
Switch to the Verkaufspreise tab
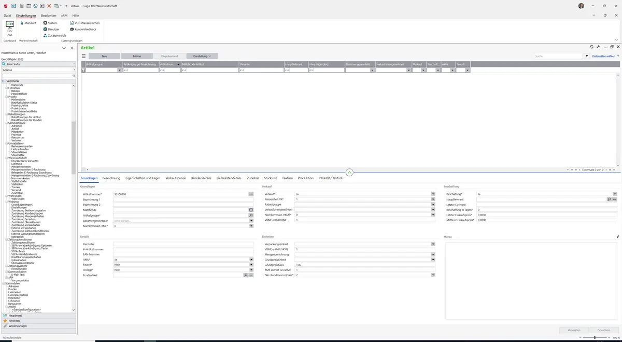(x=176, y=178)
